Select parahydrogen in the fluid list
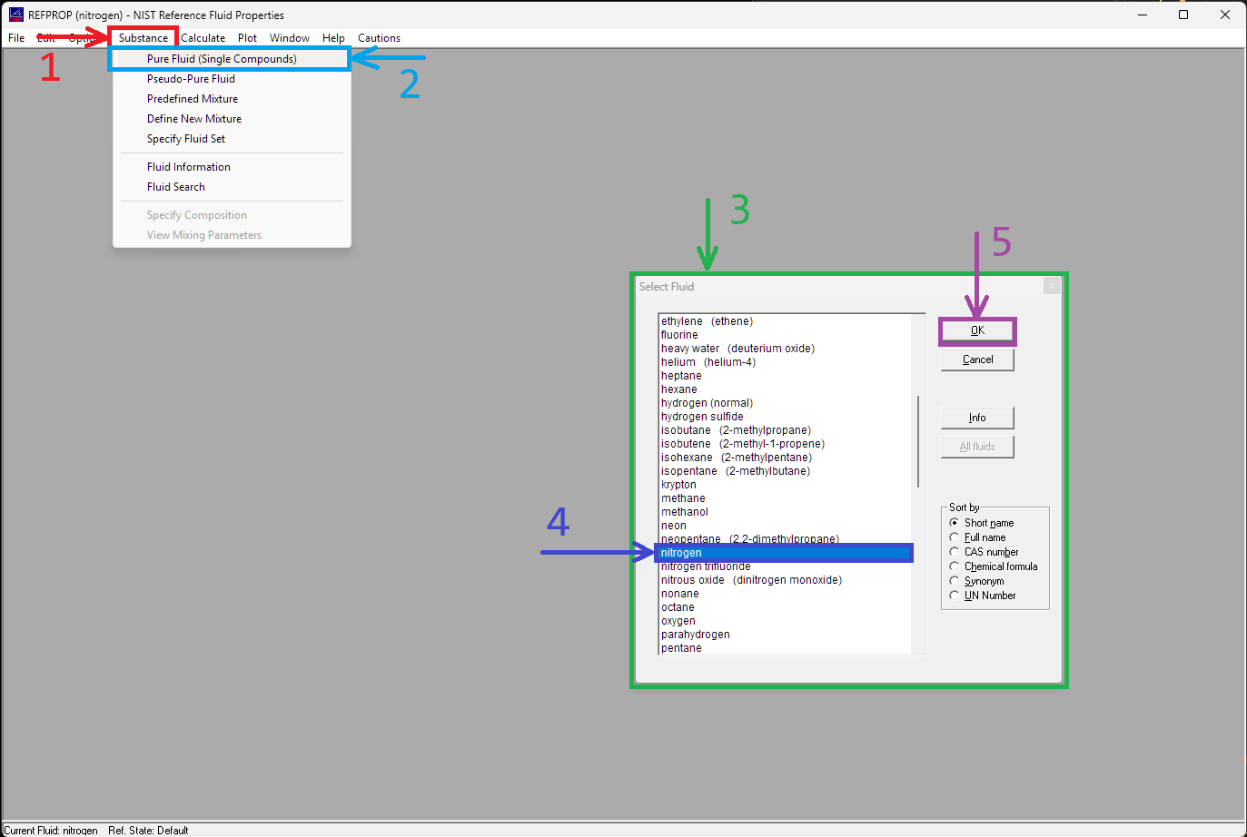The width and height of the screenshot is (1247, 837). (785, 635)
